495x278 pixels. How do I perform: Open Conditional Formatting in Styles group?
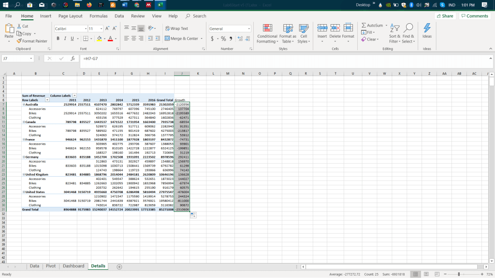pyautogui.click(x=267, y=32)
